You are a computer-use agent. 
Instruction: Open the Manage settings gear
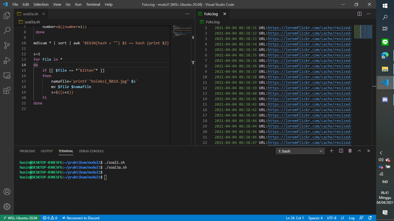(7, 207)
